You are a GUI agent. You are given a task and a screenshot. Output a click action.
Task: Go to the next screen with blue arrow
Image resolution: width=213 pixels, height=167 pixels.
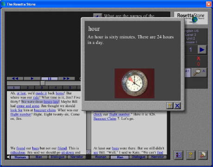[202, 49]
